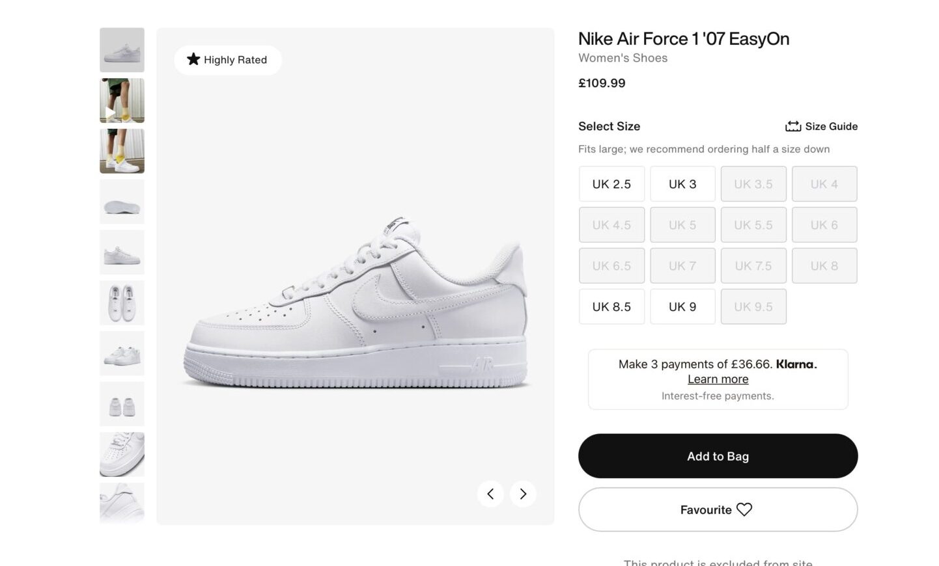Select the first white shoe thumbnail
This screenshot has width=939, height=566.
click(x=122, y=50)
